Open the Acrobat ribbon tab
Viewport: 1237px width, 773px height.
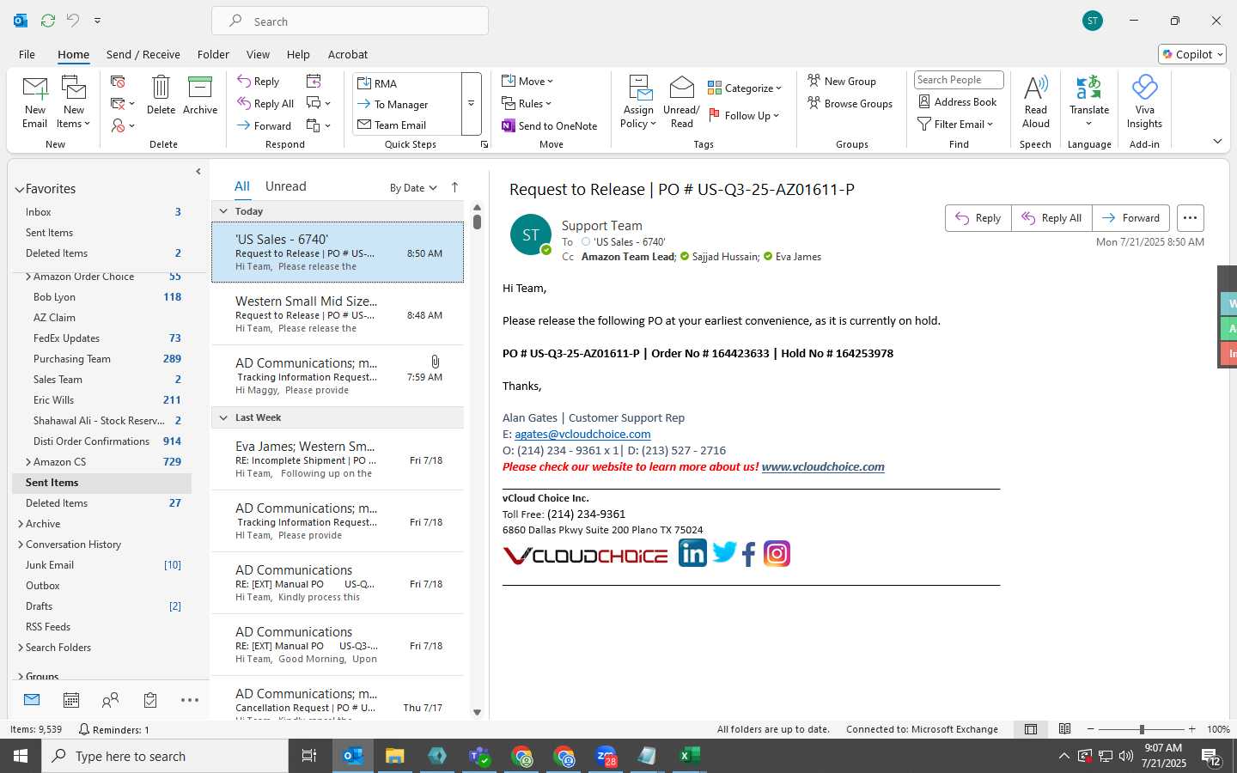click(348, 54)
